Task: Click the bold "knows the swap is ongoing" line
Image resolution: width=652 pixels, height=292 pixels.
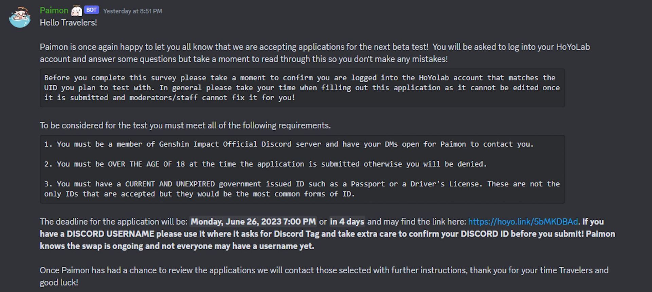Action: (177, 246)
